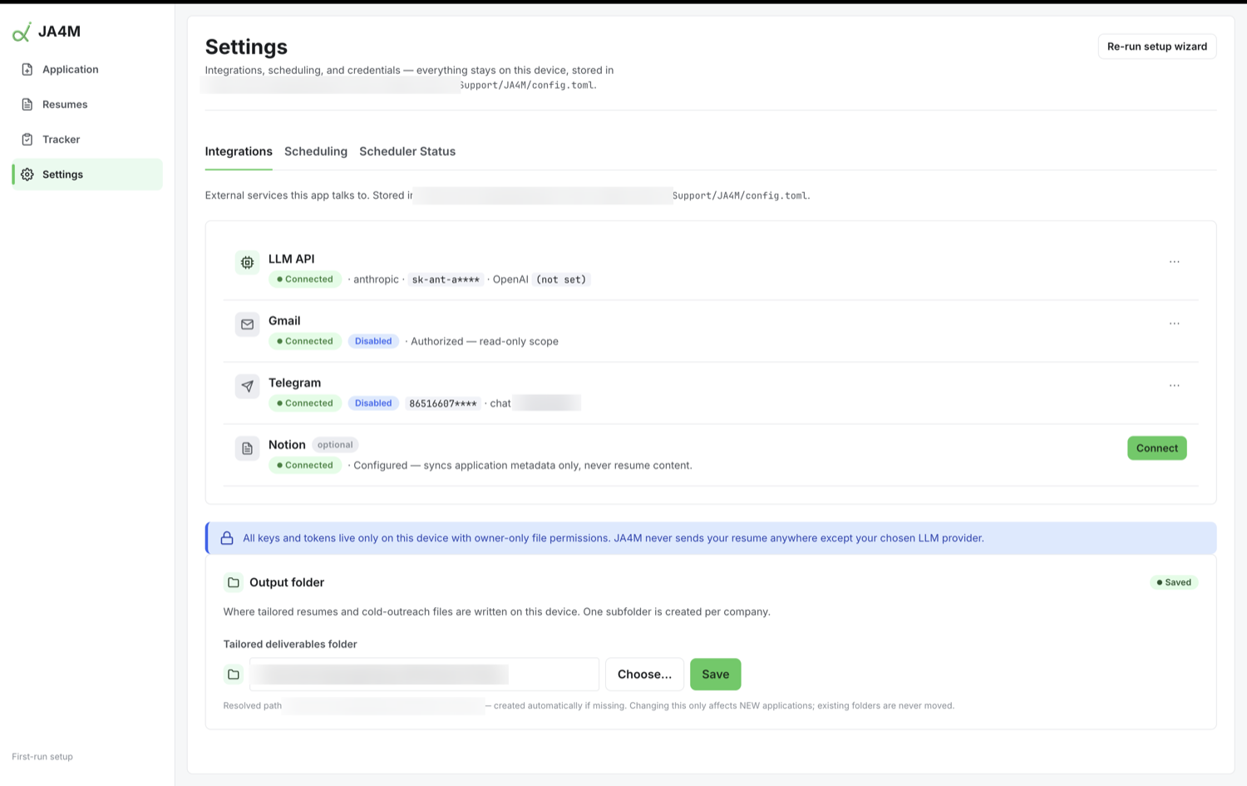Open the Application sidebar item

[87, 69]
